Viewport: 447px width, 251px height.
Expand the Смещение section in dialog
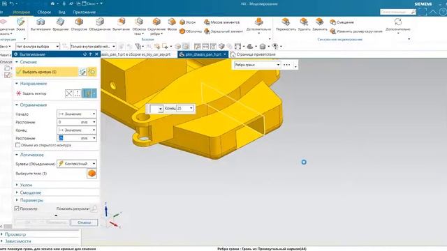point(31,192)
